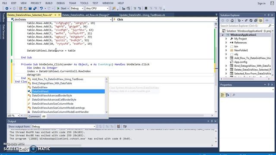Open the Any CPU platform dropdown
Image resolution: width=276 pixels, height=155 pixels.
[97, 8]
